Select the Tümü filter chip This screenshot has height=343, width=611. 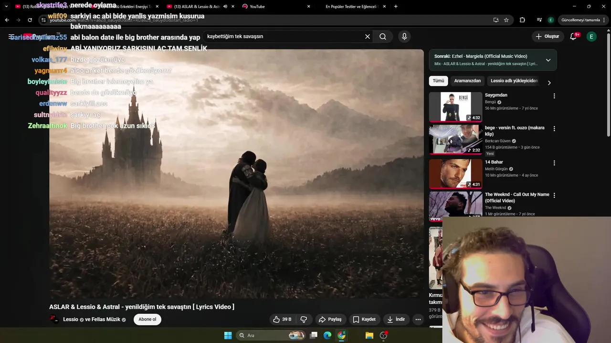pos(438,81)
